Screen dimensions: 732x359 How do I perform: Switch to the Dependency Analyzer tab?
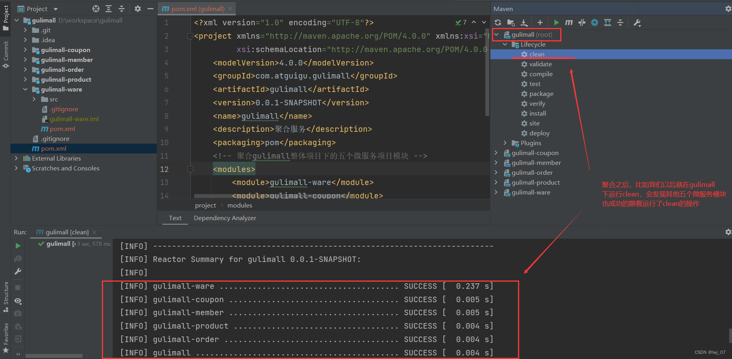[x=225, y=218]
